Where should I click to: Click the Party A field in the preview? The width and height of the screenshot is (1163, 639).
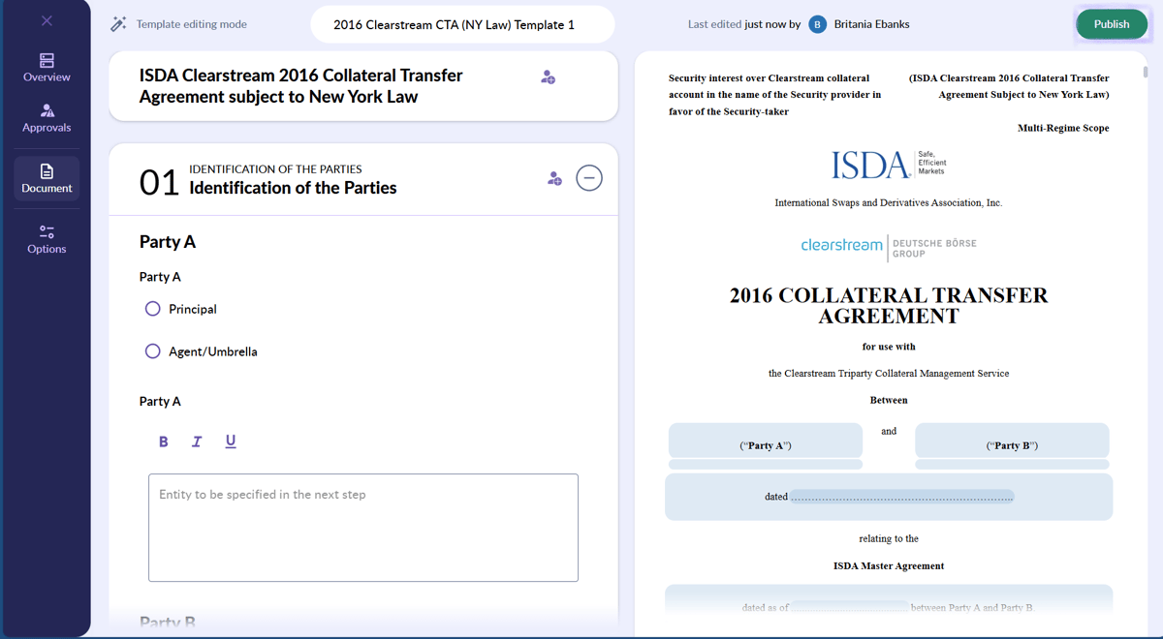point(766,441)
